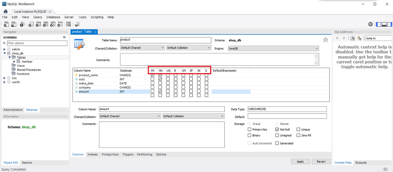Image resolution: width=393 pixels, height=172 pixels.
Task: Click the forward arrow in SQLAdditions
Action: 344,38
